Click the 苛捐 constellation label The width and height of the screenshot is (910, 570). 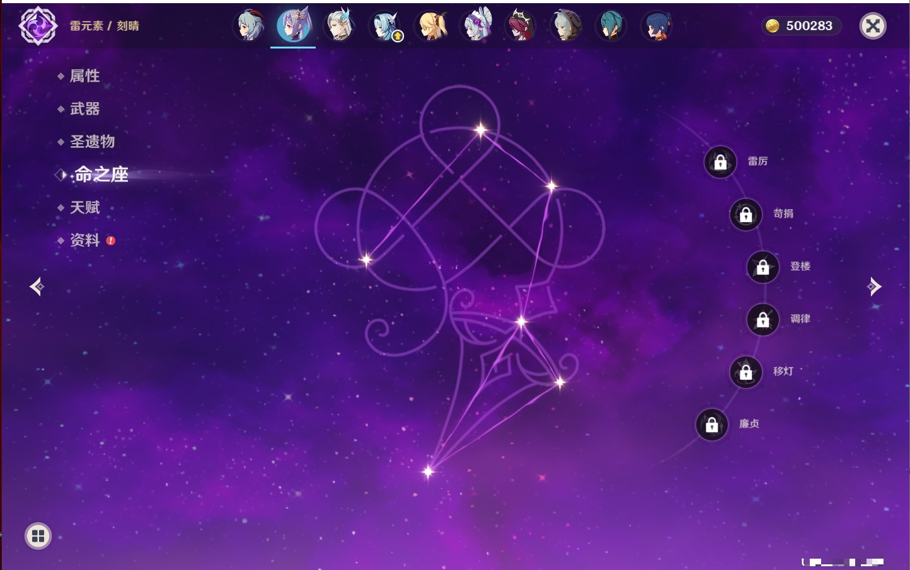[783, 214]
